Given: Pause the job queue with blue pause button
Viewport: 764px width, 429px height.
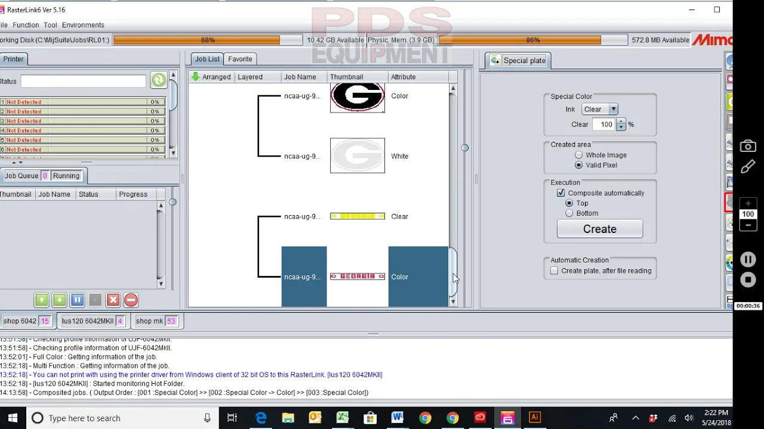Looking at the screenshot, I should [x=77, y=300].
